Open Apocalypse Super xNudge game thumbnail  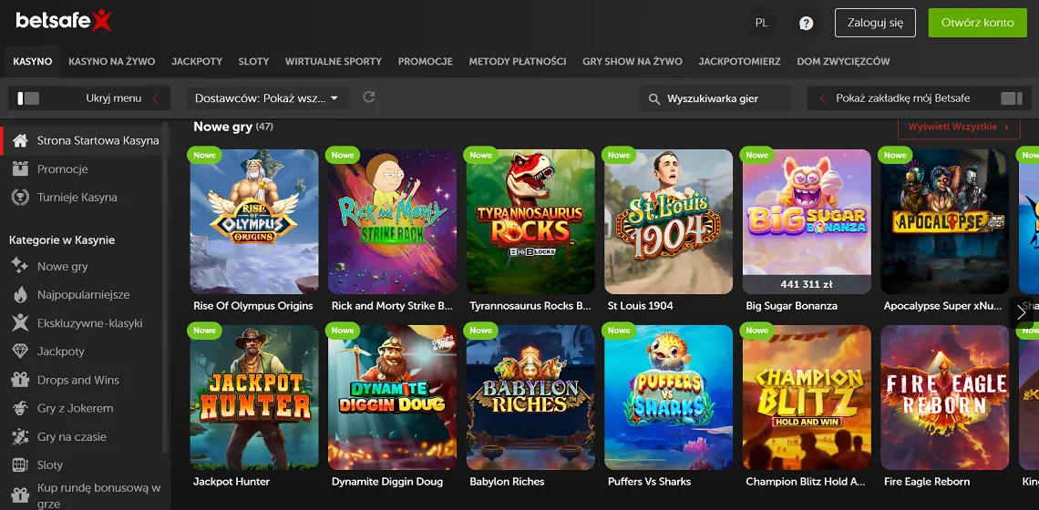pyautogui.click(x=945, y=221)
